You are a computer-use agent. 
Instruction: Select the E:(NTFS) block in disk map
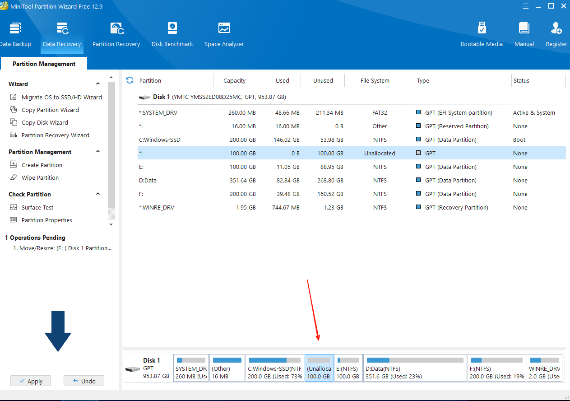coord(348,368)
